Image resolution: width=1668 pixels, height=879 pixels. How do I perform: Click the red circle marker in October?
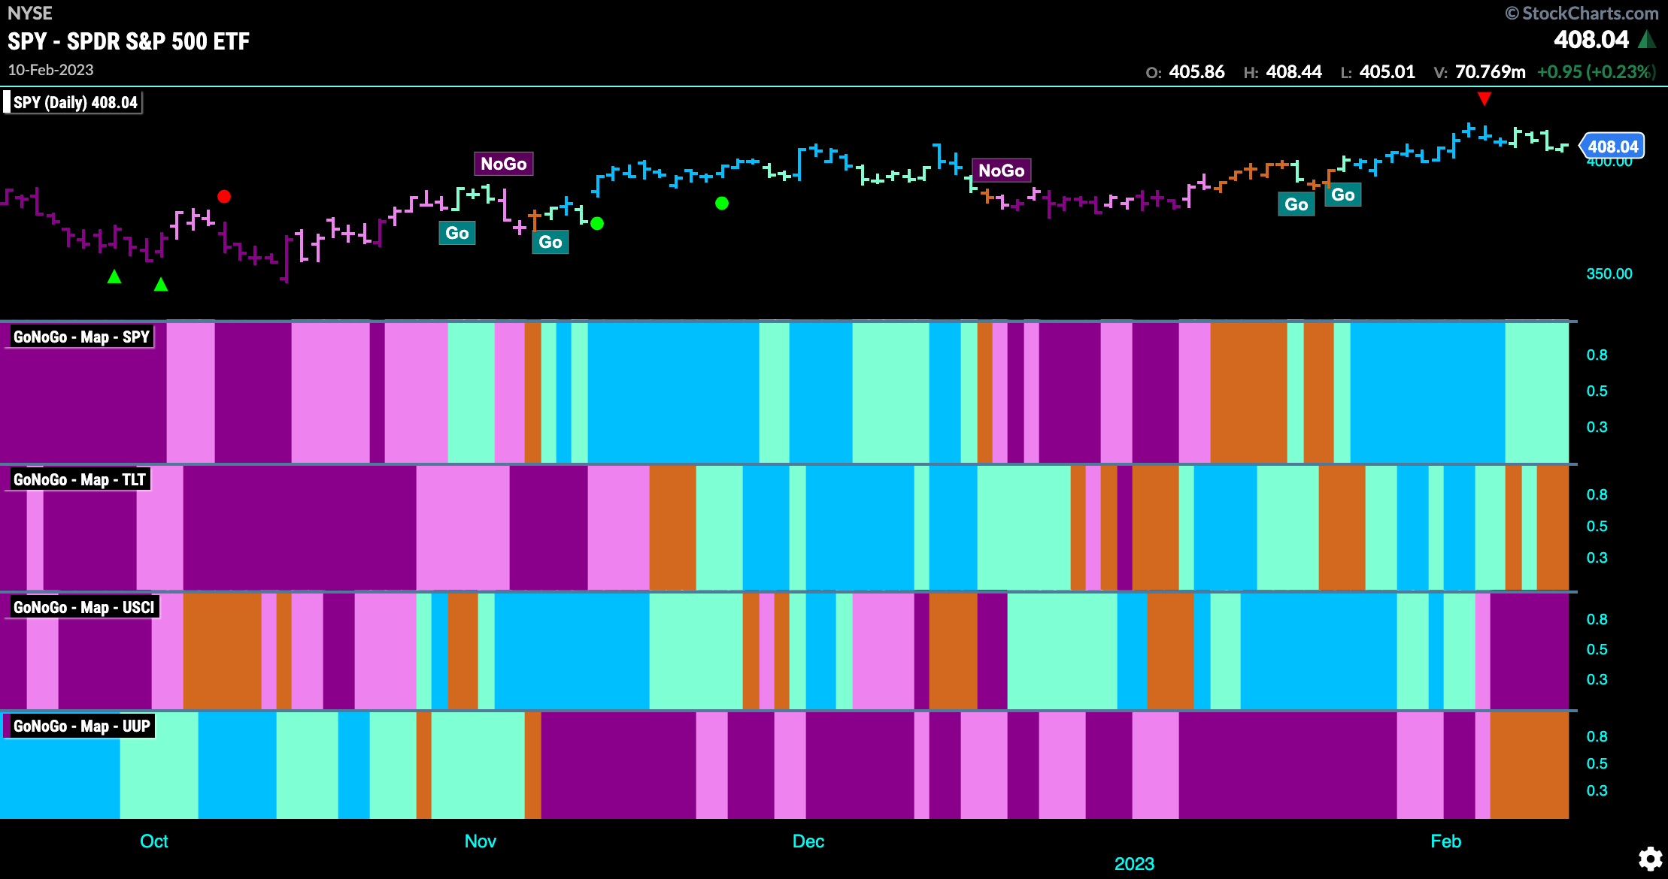point(224,197)
